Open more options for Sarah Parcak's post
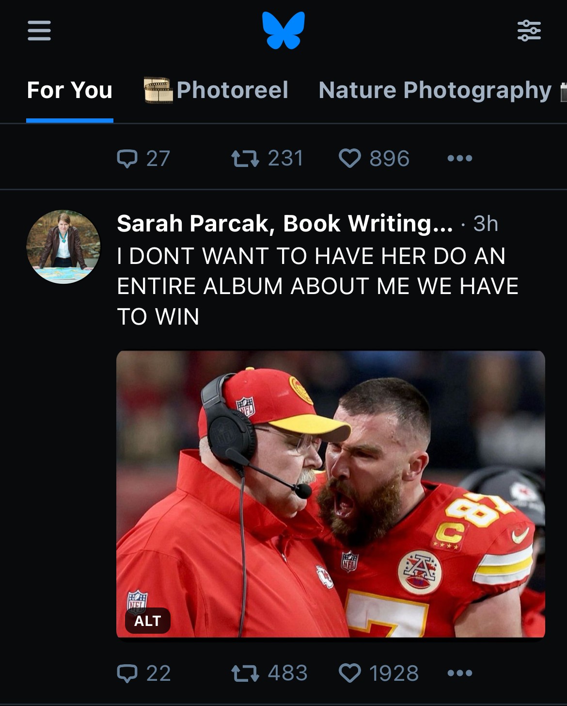The height and width of the screenshot is (706, 567). (459, 673)
